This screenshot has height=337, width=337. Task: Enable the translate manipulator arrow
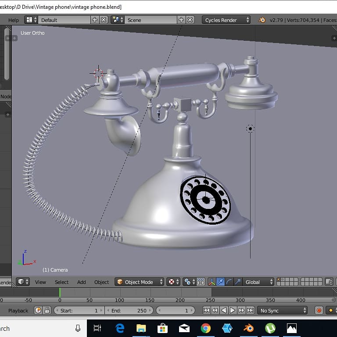220,282
